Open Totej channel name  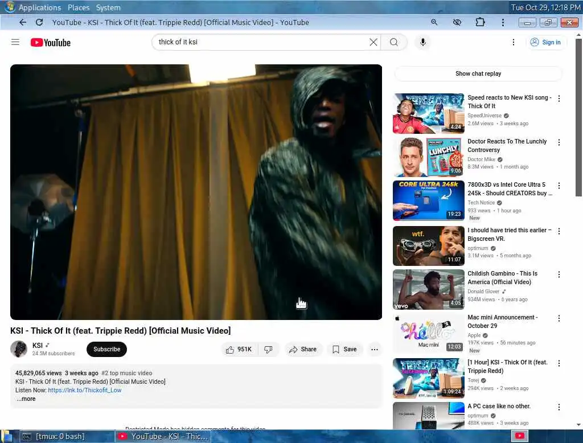[473, 380]
